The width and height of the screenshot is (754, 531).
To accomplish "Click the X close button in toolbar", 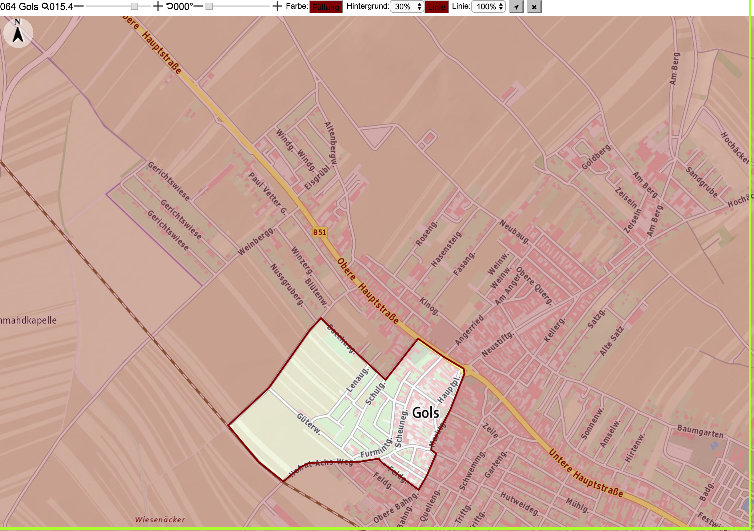I will pyautogui.click(x=534, y=7).
